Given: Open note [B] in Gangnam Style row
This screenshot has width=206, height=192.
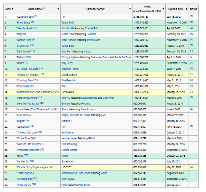Looking at the screenshot, I should tap(191, 16).
